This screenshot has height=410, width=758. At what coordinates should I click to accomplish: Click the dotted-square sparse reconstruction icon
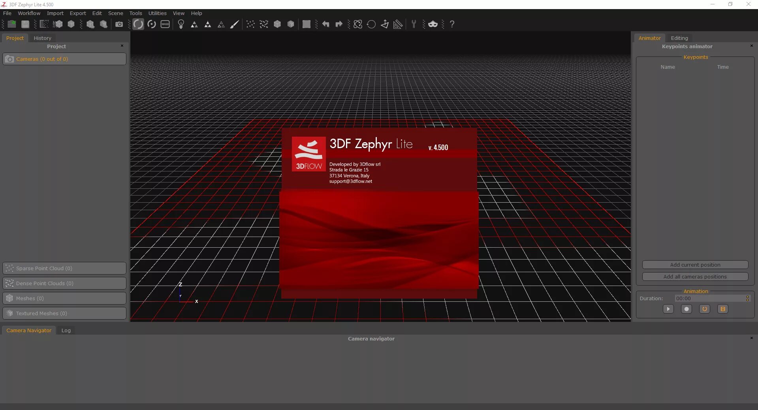point(44,24)
